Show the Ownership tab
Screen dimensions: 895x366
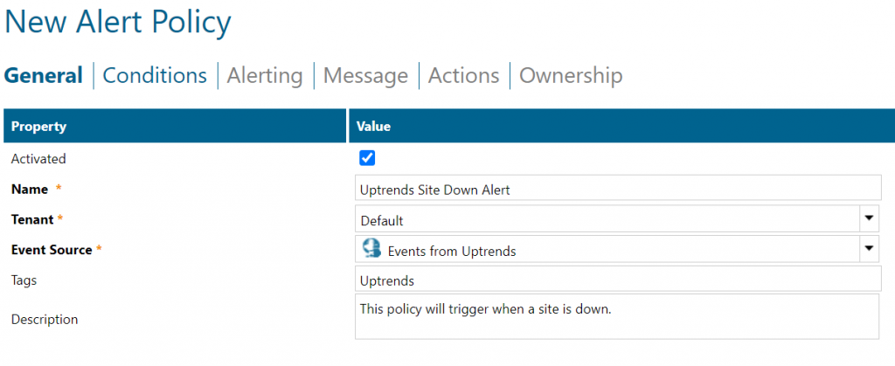pyautogui.click(x=571, y=76)
